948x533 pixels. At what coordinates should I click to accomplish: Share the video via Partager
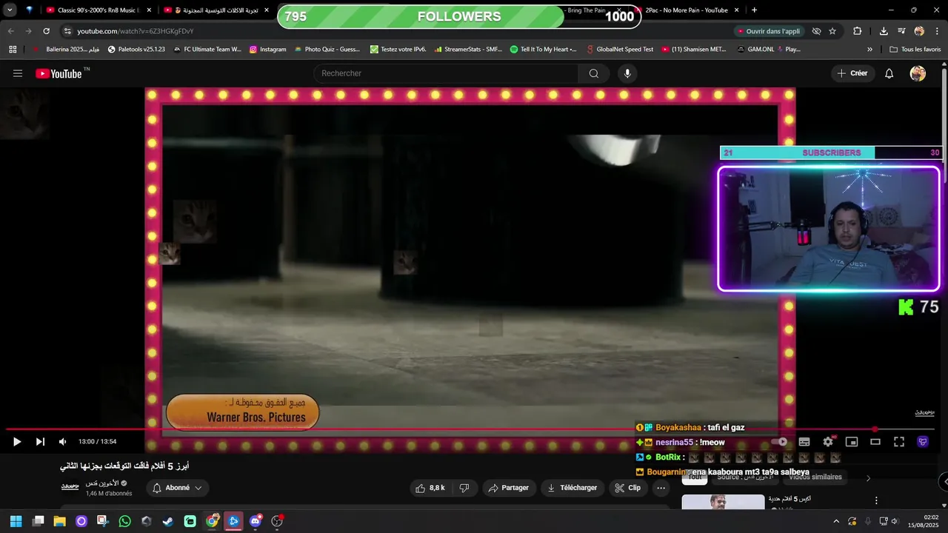(509, 488)
